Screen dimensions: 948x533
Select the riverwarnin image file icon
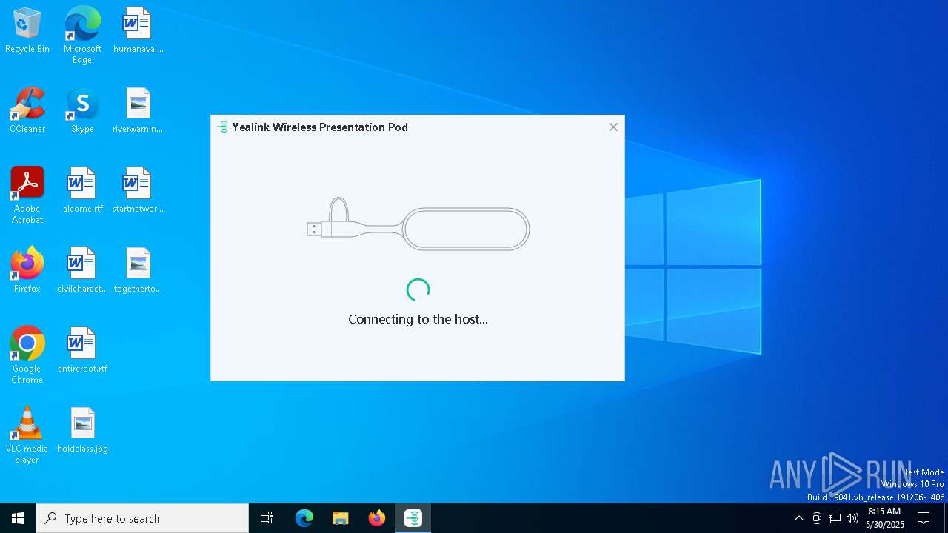(138, 111)
